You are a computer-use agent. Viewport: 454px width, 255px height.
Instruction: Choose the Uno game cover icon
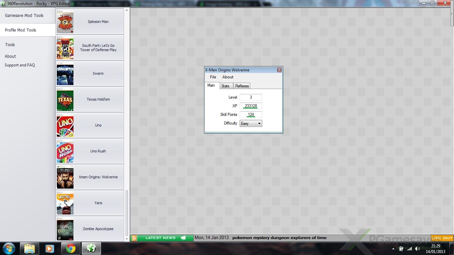65,126
